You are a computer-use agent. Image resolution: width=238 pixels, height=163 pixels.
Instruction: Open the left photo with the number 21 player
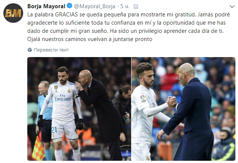[x=79, y=109]
